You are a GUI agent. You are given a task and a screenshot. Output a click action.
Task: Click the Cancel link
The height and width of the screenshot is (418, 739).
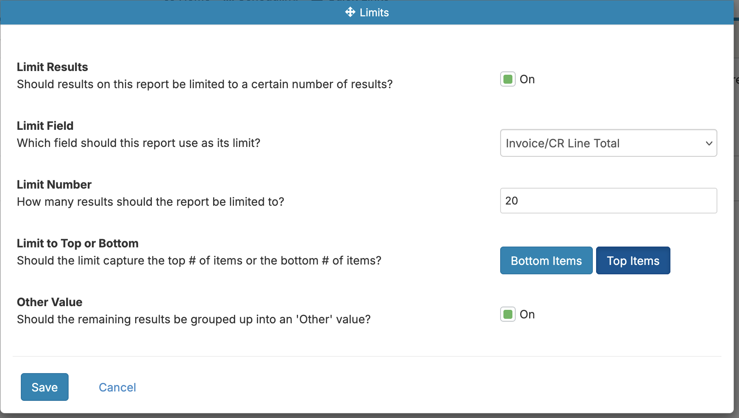point(117,387)
